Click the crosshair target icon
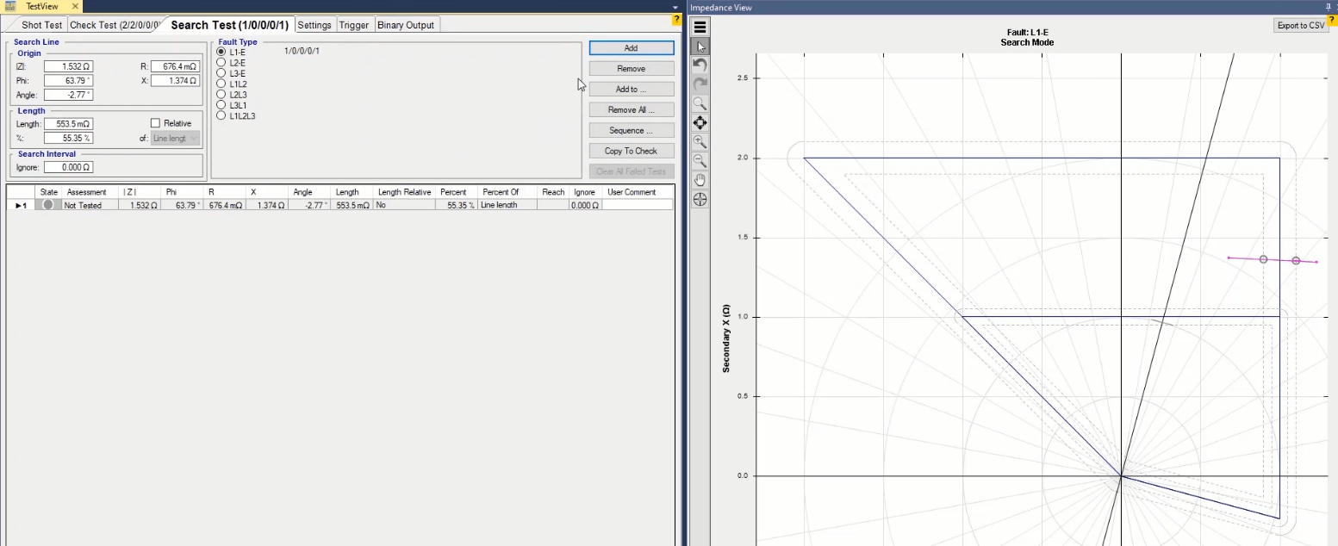The height and width of the screenshot is (546, 1338). pos(700,199)
